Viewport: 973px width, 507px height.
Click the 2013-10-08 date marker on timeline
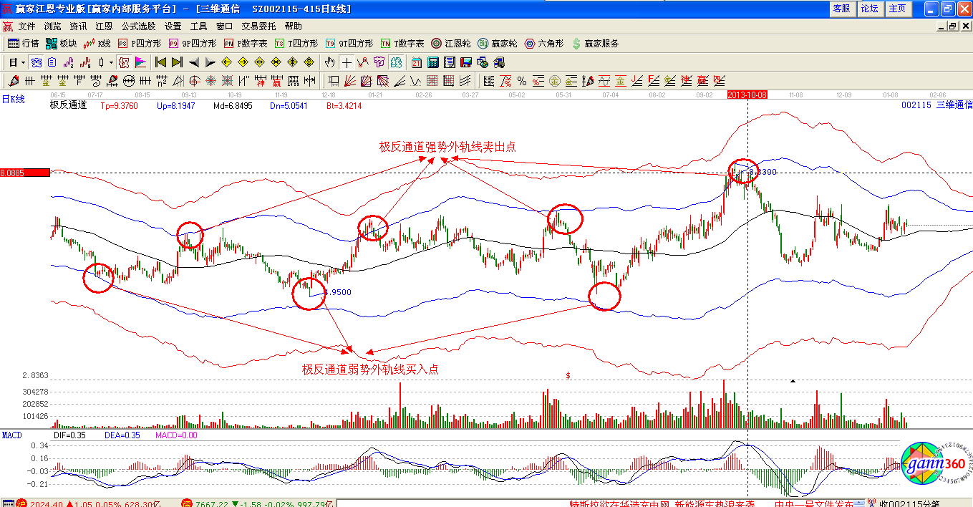pyautogui.click(x=747, y=95)
